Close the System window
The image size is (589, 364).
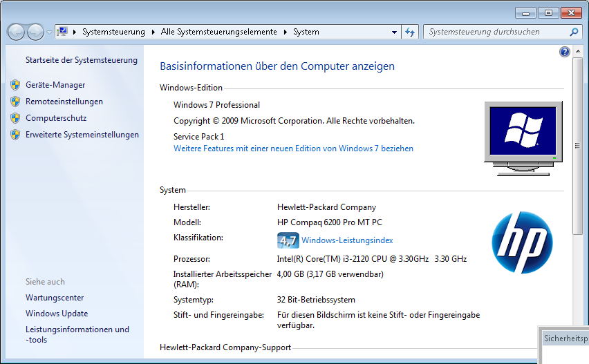[x=571, y=13]
